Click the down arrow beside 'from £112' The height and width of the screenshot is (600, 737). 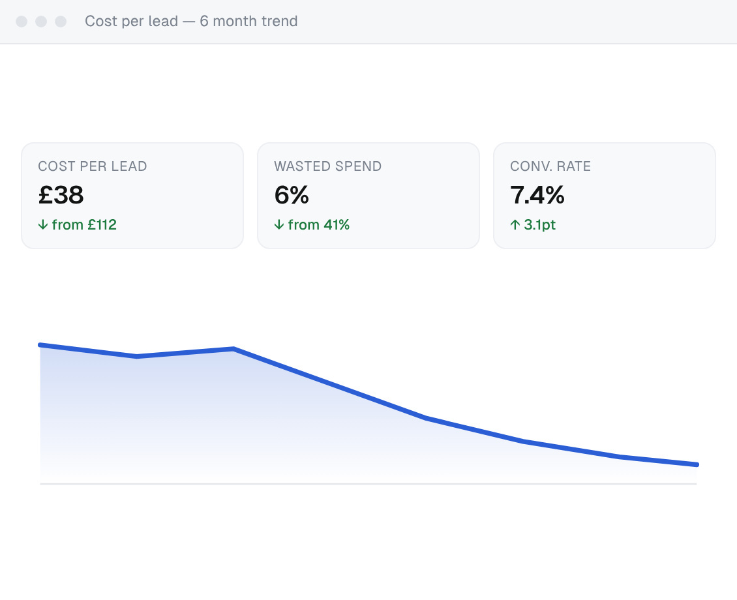point(43,225)
